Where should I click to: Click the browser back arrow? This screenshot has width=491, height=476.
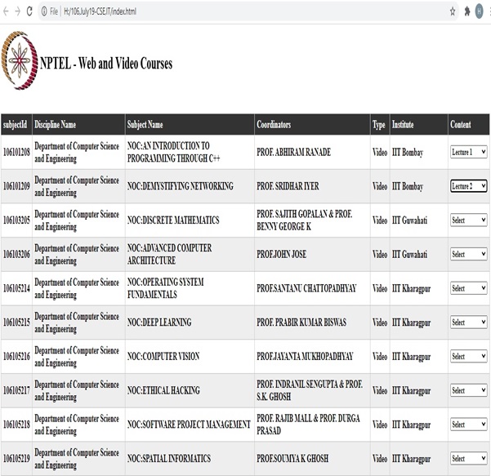(7, 11)
